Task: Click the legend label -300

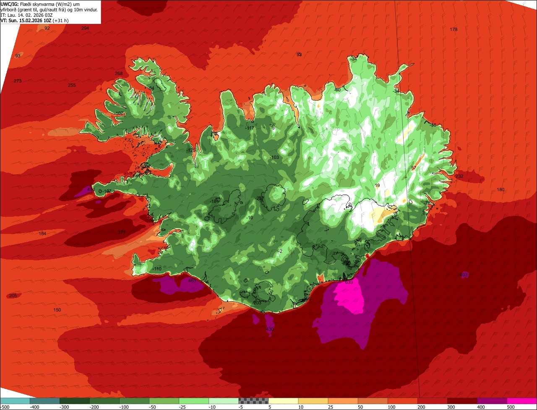Action: point(64,407)
